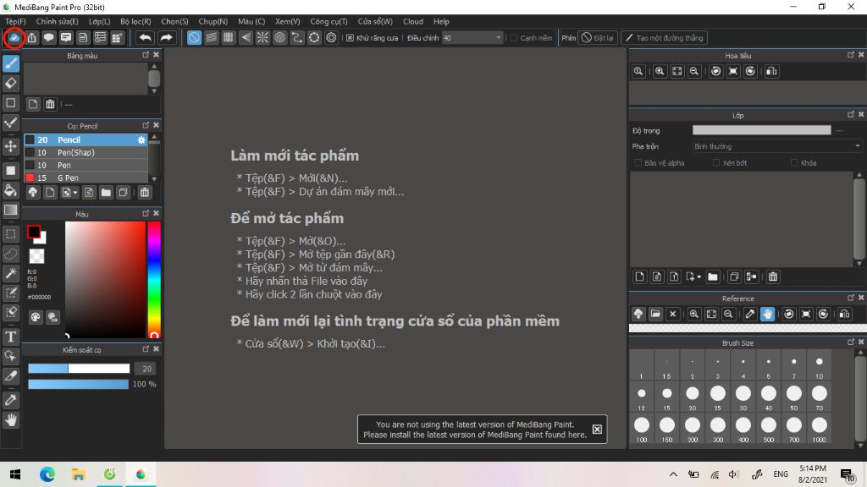This screenshot has width=867, height=487.
Task: Enable Xén bớt checkbox
Action: [716, 163]
